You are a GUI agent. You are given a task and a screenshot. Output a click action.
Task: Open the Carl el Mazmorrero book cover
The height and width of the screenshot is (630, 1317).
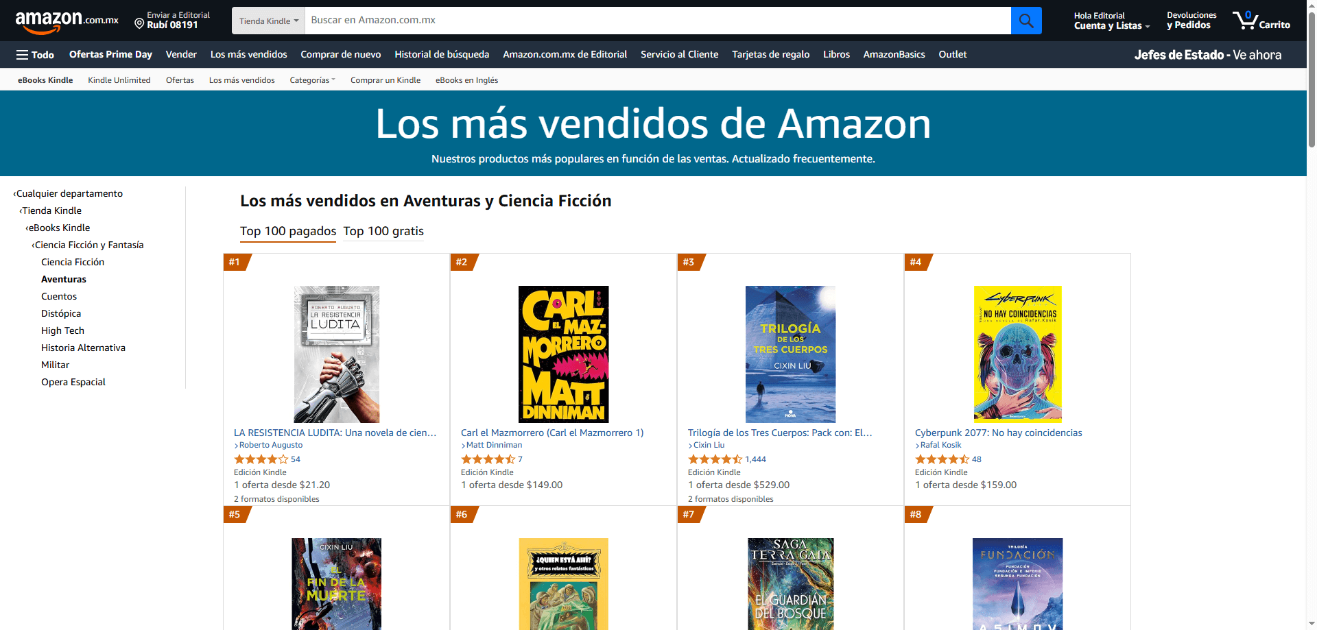pos(563,354)
